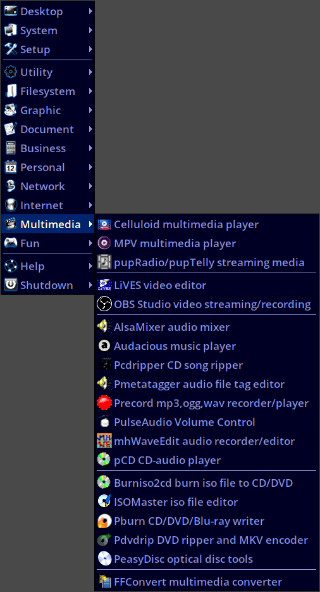Click the mhWaveEdit icon
The image size is (320, 592).
click(x=104, y=441)
